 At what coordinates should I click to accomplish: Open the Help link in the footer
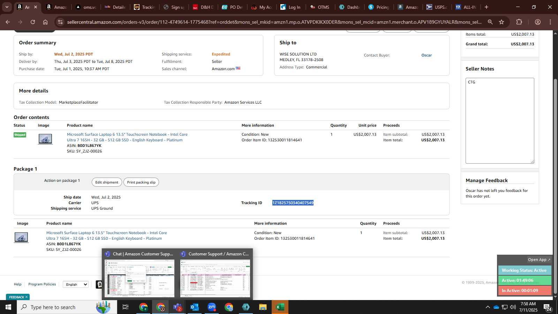(17, 284)
